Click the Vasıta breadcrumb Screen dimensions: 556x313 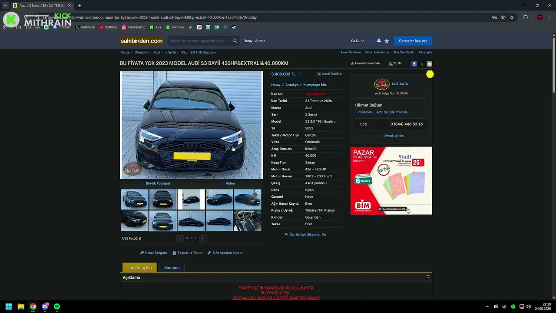tap(125, 52)
